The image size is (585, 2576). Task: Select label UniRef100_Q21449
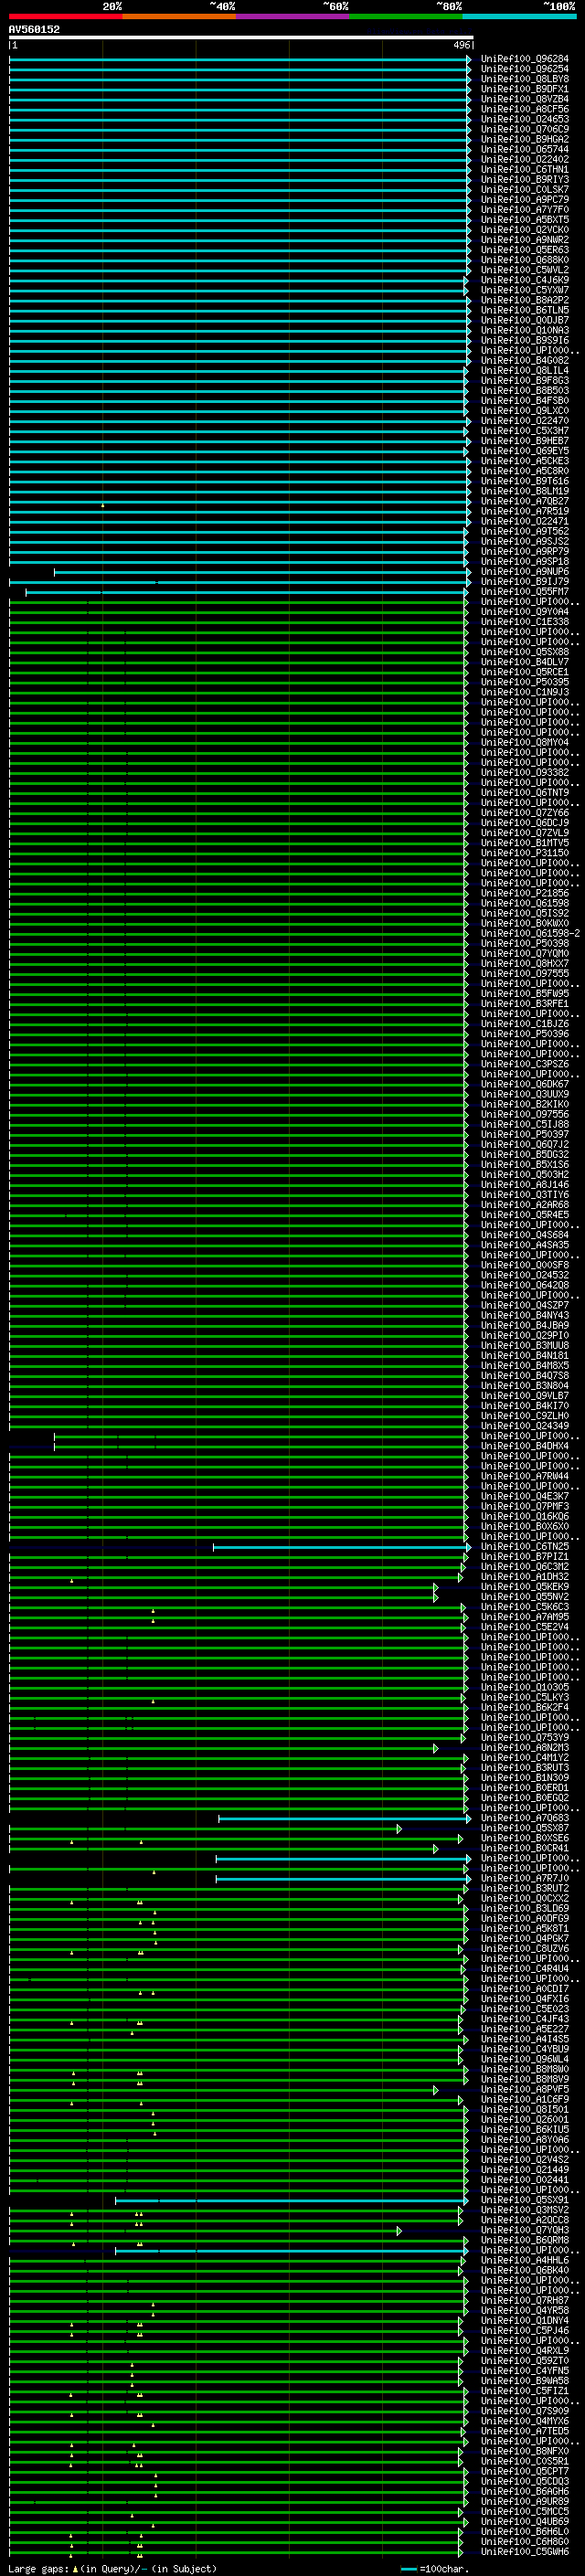[x=524, y=2170]
